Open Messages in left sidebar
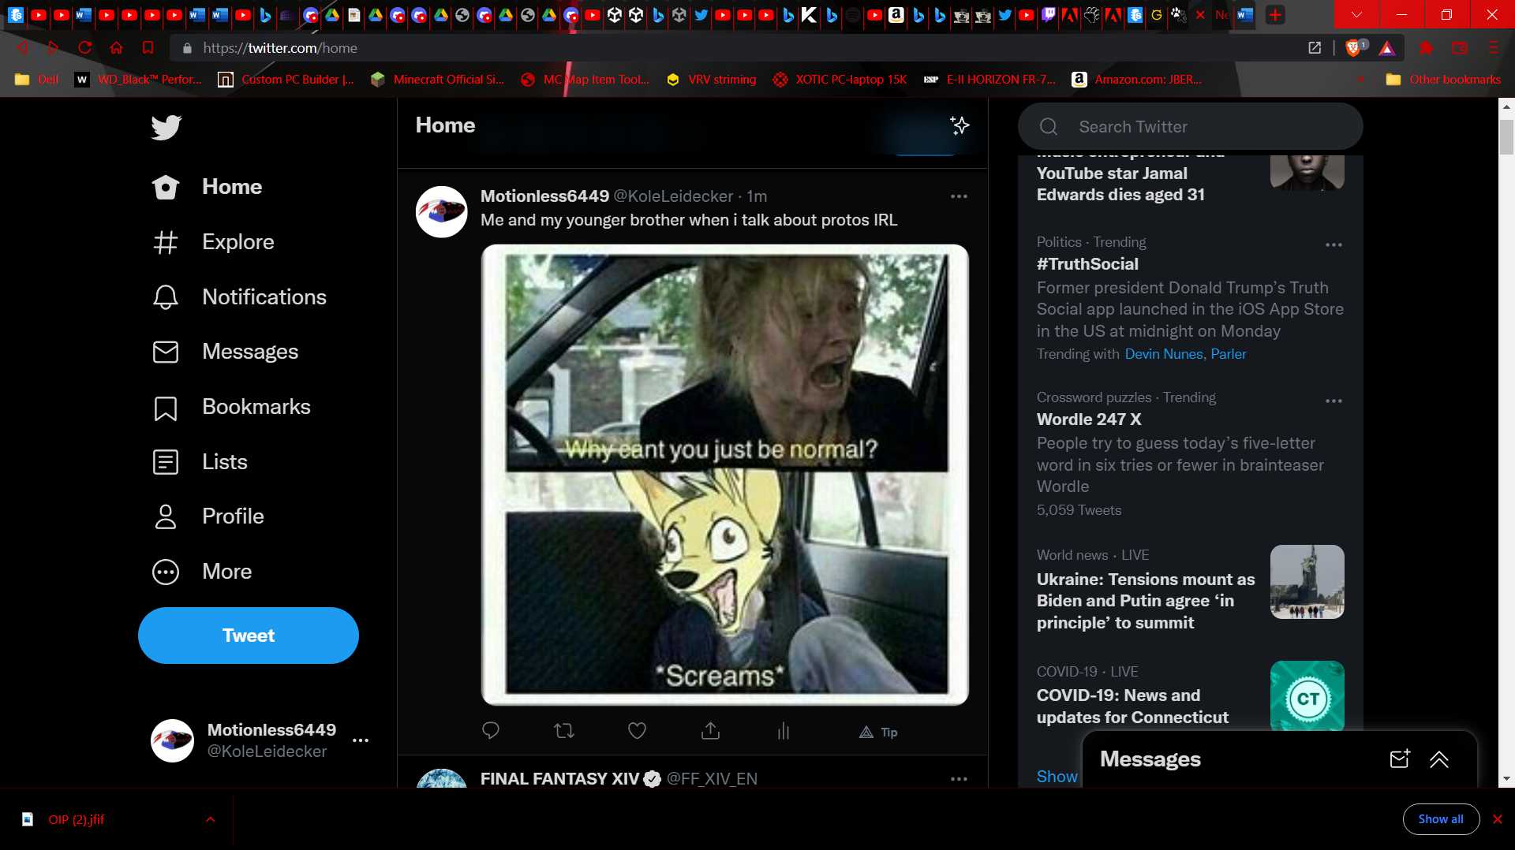Screen dimensions: 1515x850 tap(225, 352)
